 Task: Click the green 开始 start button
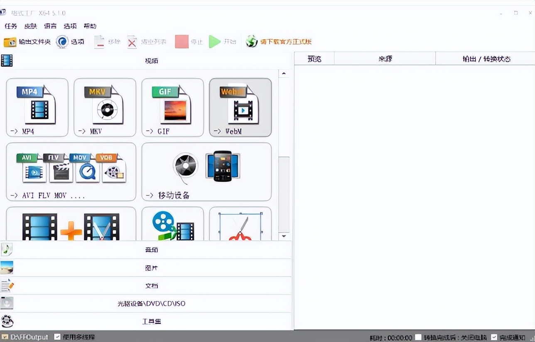pos(222,42)
